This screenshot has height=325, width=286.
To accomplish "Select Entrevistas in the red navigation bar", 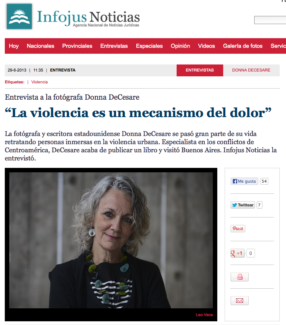I will click(x=114, y=46).
